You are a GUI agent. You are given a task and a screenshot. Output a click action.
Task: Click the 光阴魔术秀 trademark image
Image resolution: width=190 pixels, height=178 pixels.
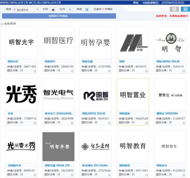click(x=21, y=147)
